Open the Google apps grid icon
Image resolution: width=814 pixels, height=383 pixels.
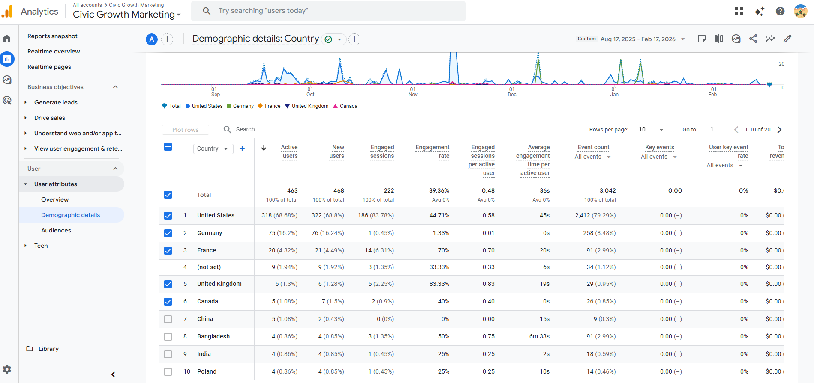click(x=739, y=11)
